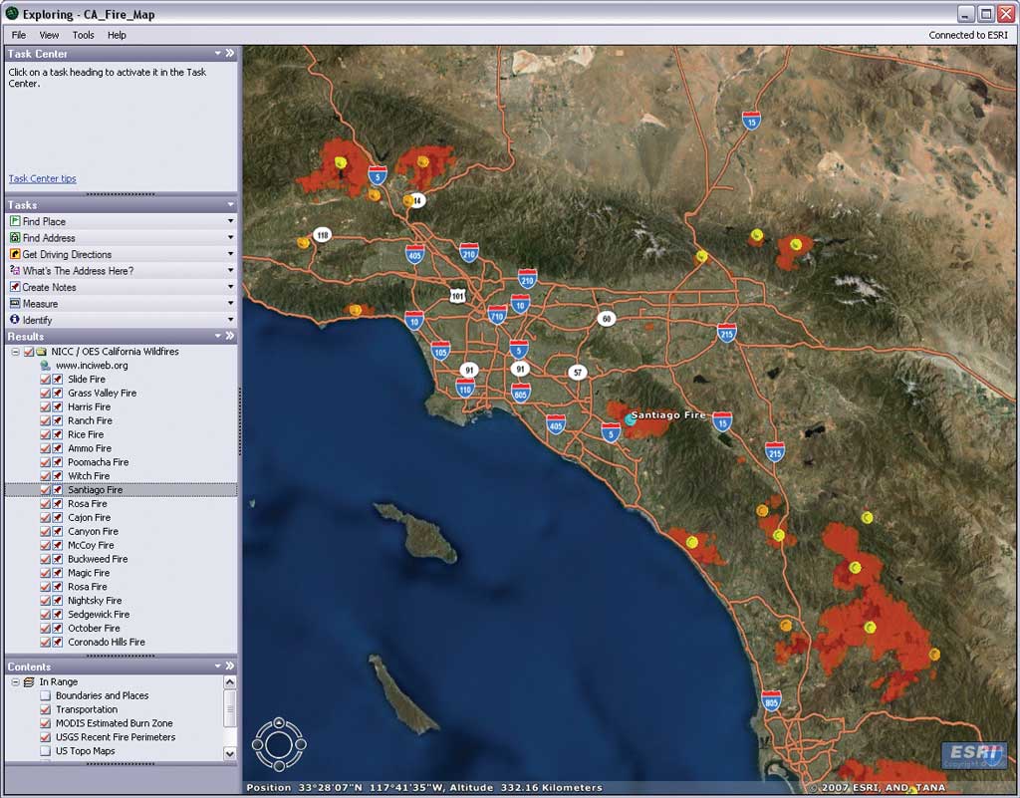Image resolution: width=1020 pixels, height=798 pixels.
Task: Open the Tools menu
Action: pos(84,35)
